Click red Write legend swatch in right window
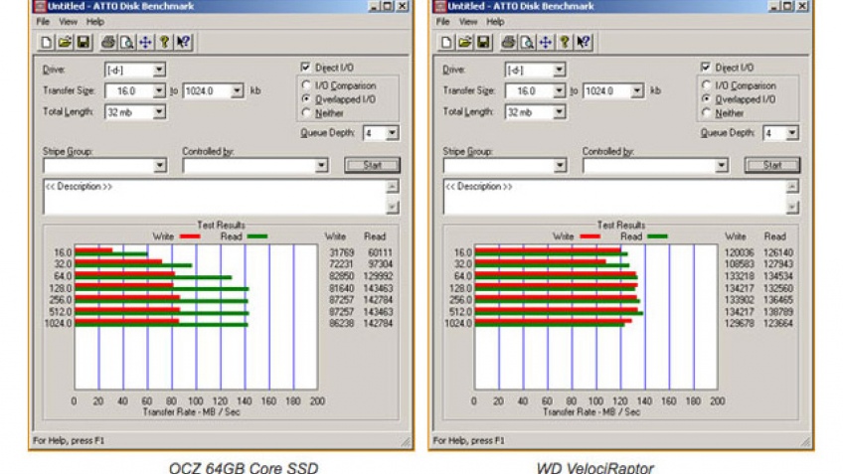Screen dimensions: 843x474 (x=590, y=237)
